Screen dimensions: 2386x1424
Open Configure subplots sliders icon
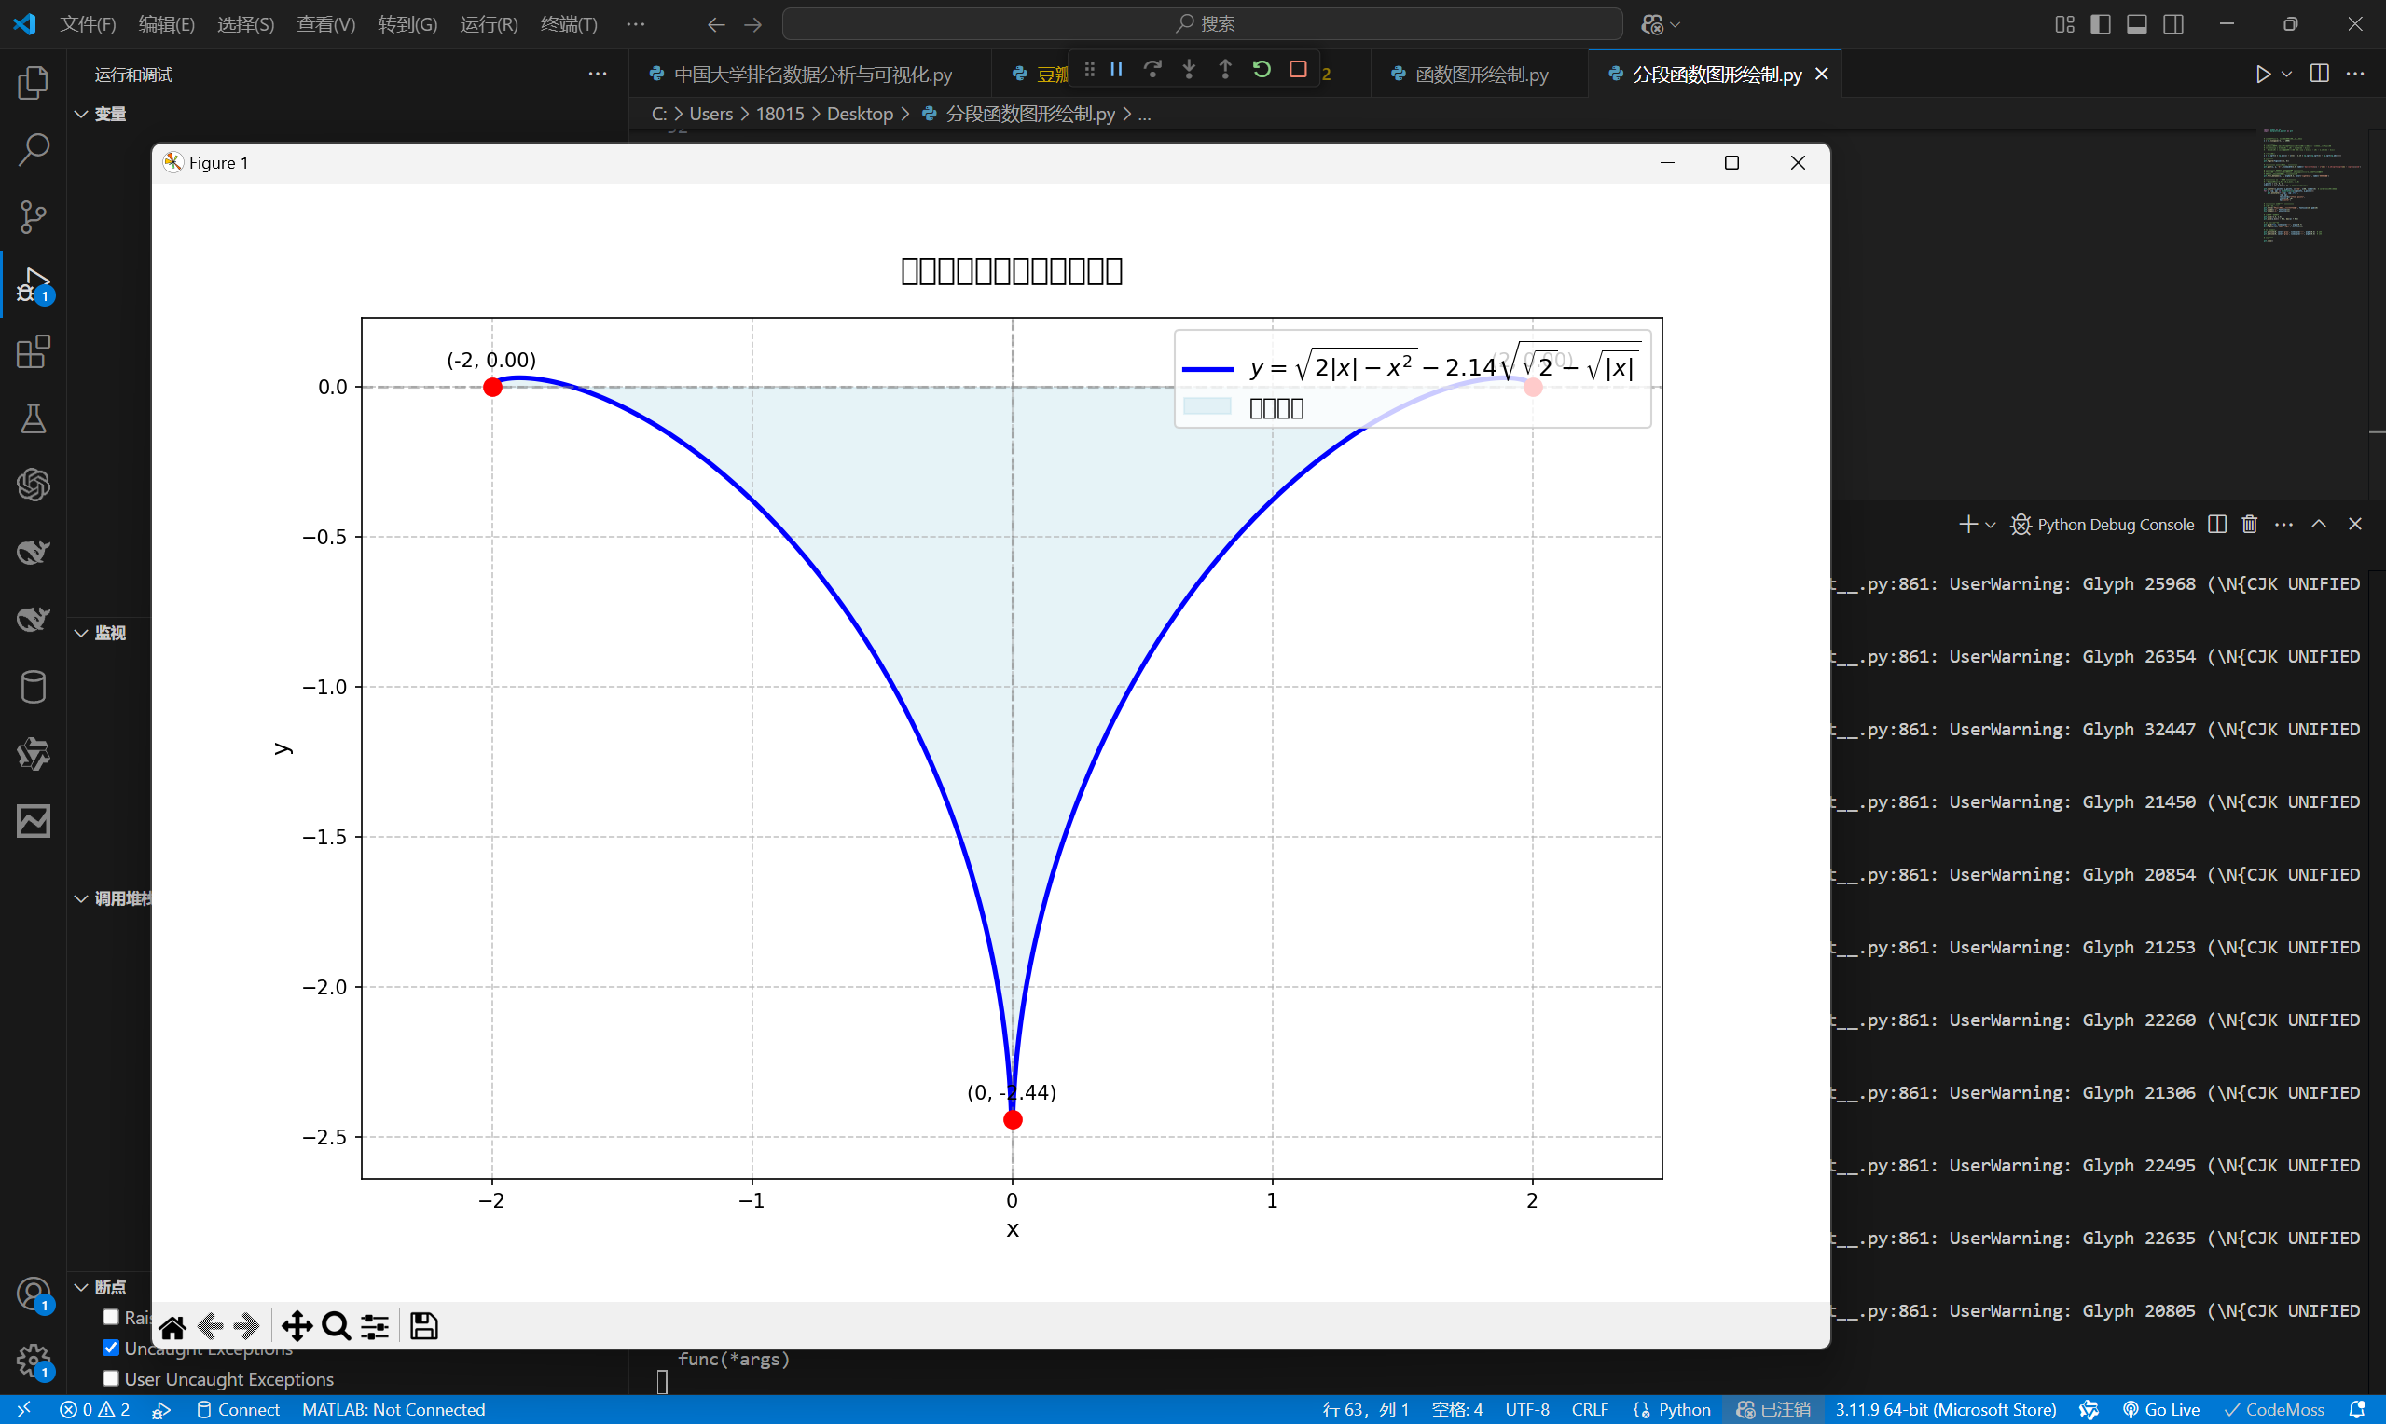(375, 1326)
